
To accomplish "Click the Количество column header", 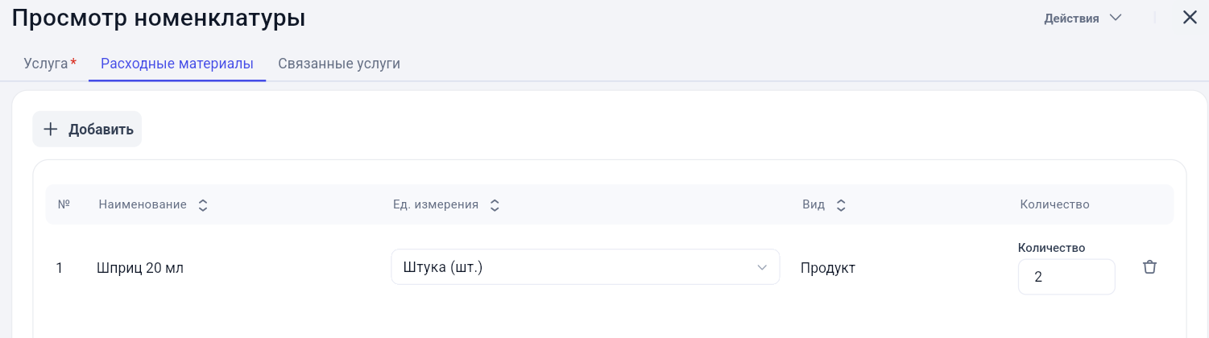I will click(x=1054, y=205).
